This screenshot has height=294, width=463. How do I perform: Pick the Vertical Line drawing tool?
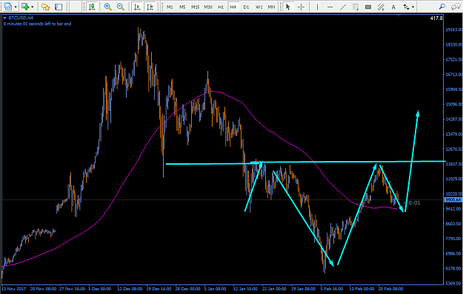317,7
